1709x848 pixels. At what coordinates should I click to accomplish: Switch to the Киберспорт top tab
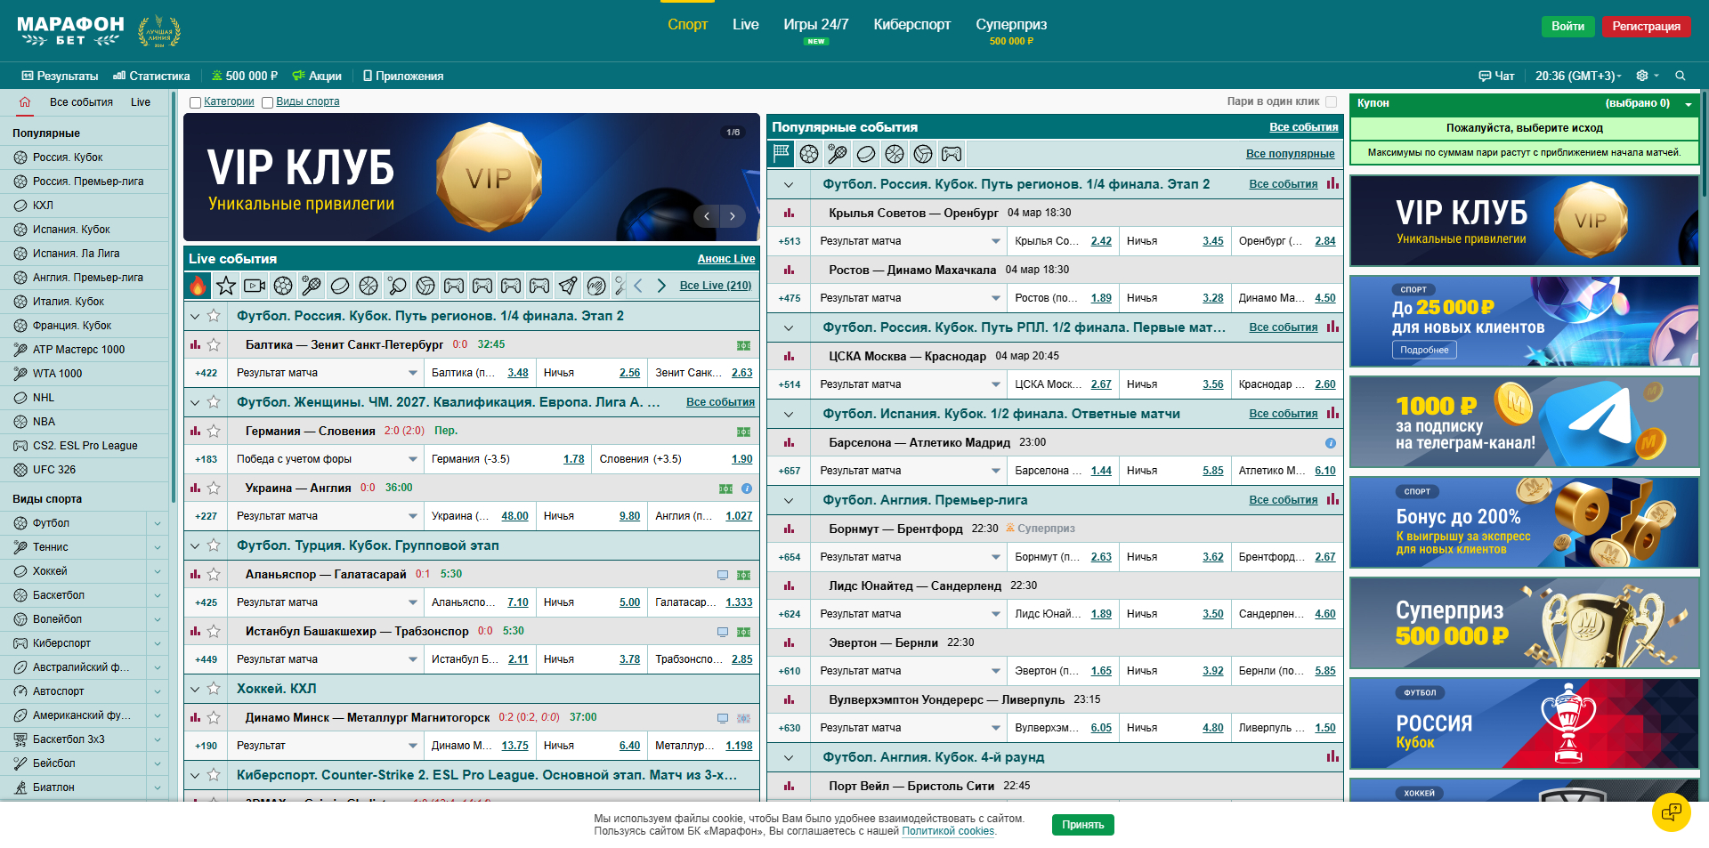tap(911, 25)
